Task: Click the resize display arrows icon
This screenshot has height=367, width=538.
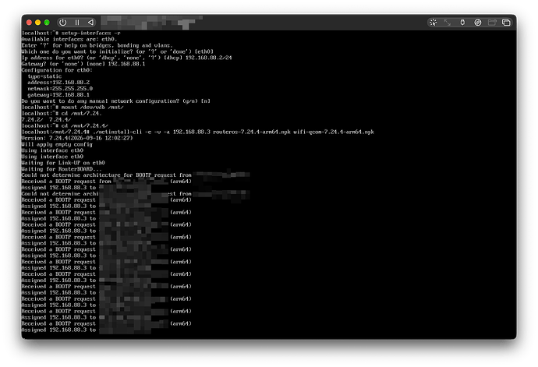Action: point(448,23)
